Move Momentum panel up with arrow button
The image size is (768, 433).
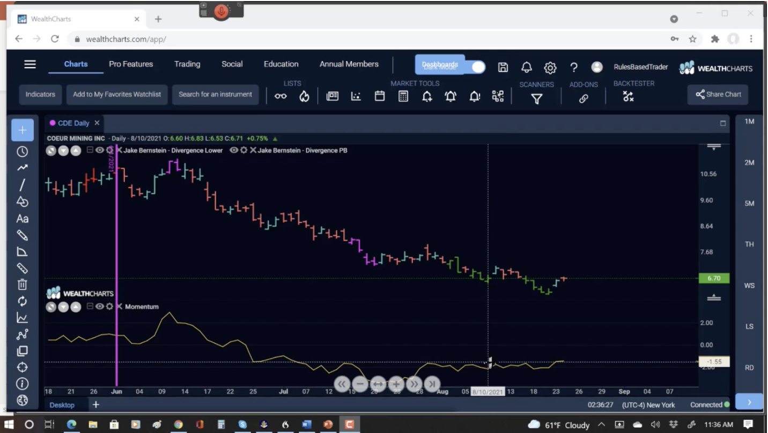pos(76,307)
